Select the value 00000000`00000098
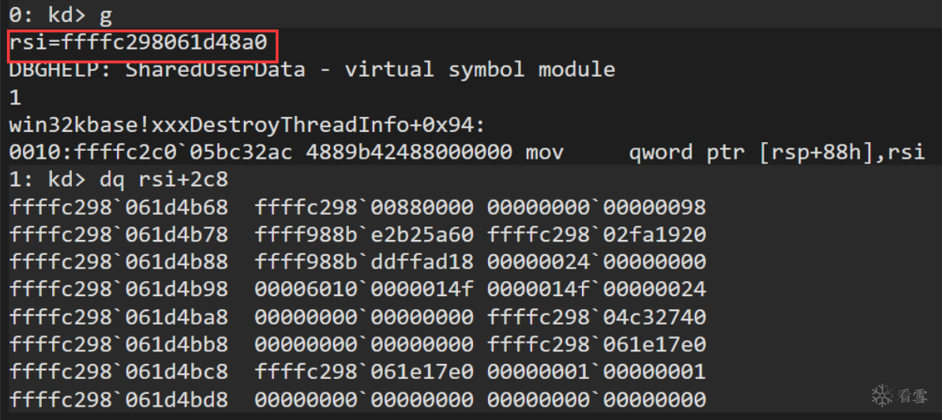 (596, 207)
